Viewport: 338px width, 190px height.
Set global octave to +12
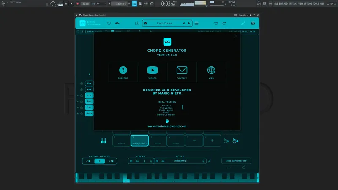[111, 161]
